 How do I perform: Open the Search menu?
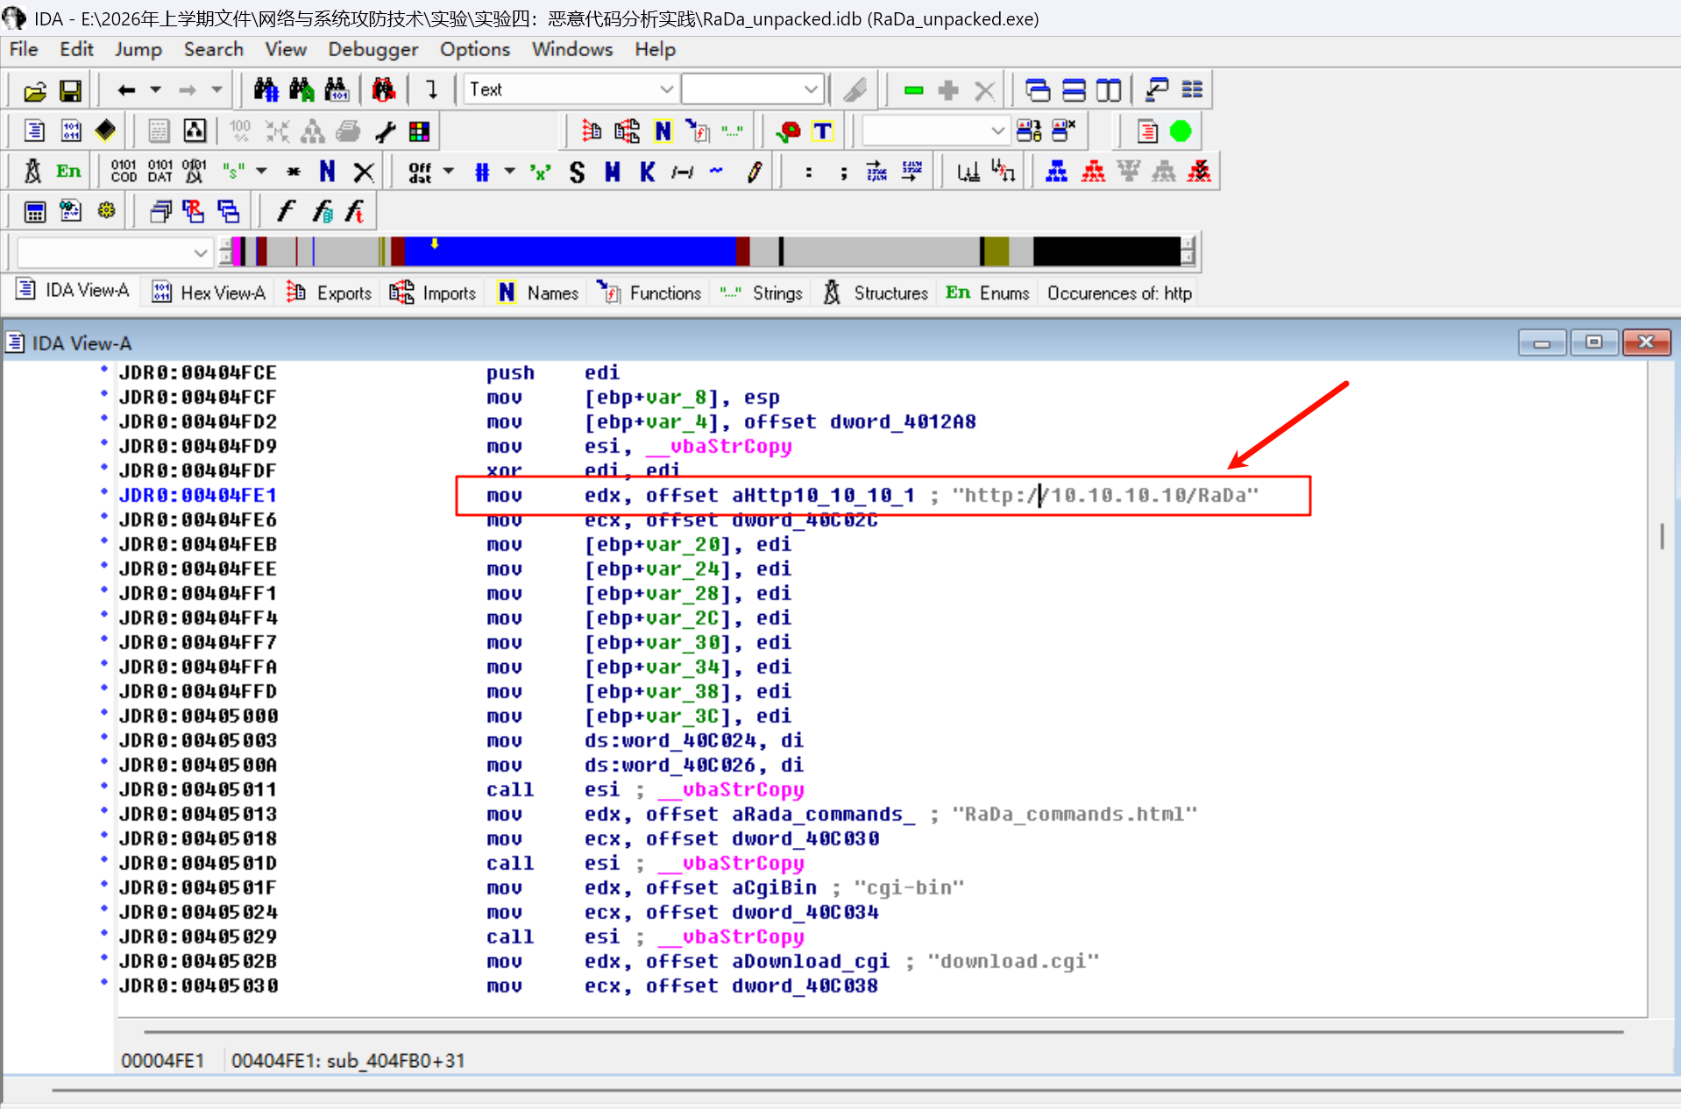(214, 49)
